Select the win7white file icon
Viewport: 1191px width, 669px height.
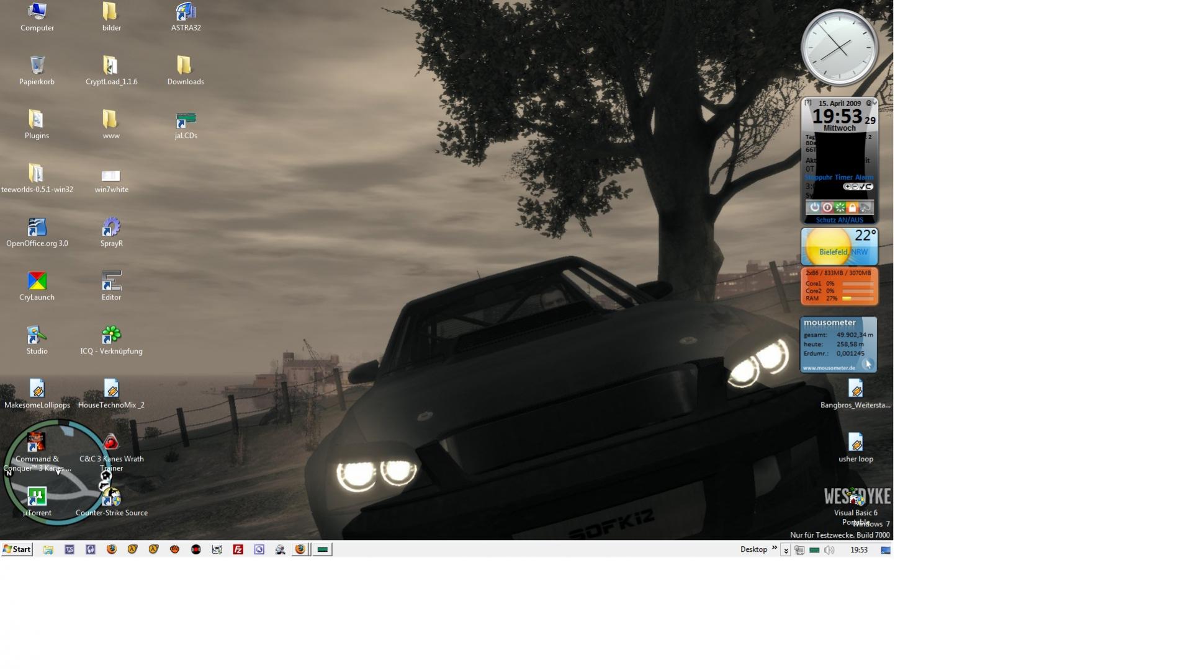pos(111,180)
